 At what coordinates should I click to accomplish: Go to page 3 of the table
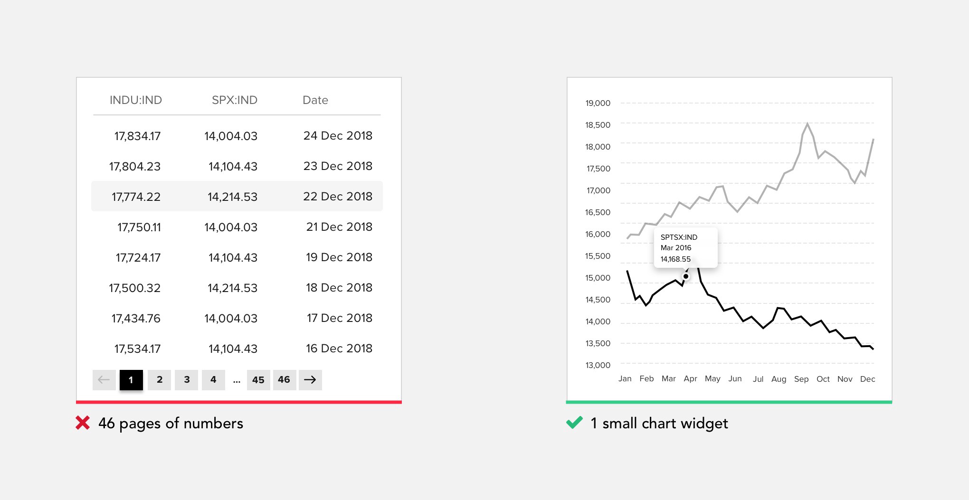coord(187,380)
